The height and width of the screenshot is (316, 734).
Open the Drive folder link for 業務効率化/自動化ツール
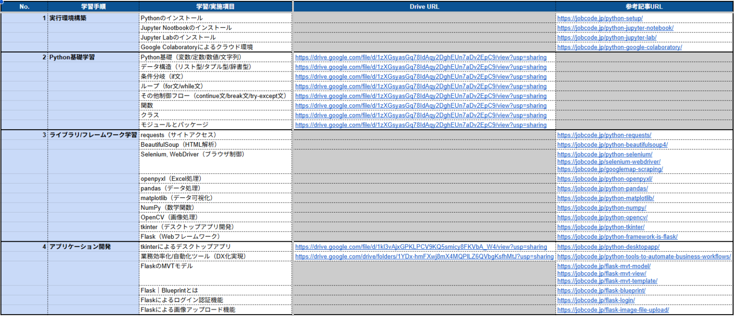424,256
